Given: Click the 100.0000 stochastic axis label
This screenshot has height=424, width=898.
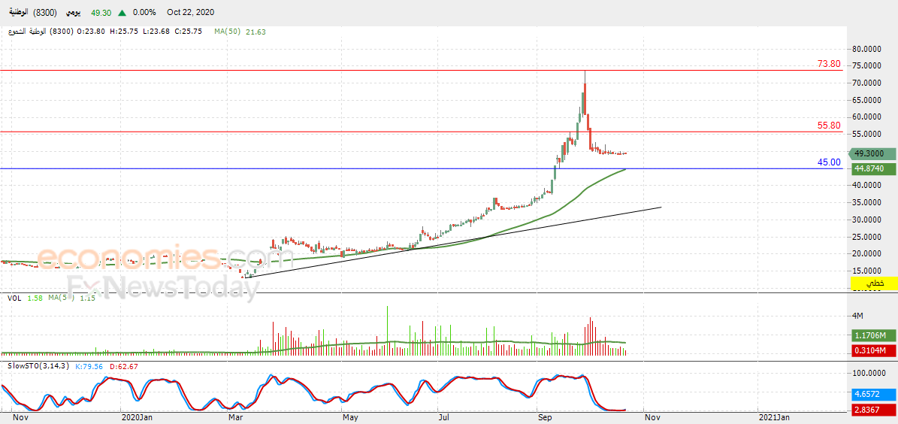Looking at the screenshot, I should 870,372.
